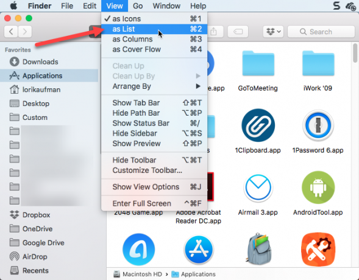Select the iWork '09 folder icon

[x=318, y=63]
